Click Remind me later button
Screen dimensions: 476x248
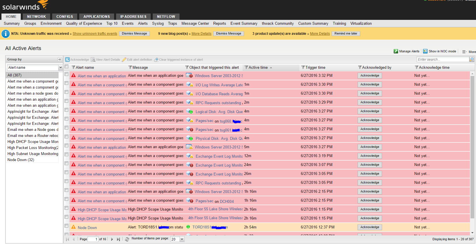pyautogui.click(x=346, y=34)
